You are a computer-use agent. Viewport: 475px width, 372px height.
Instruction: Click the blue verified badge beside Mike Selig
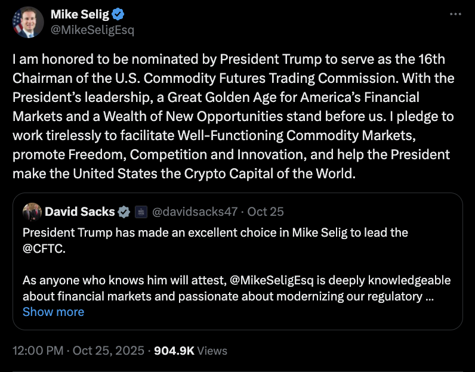pyautogui.click(x=118, y=14)
